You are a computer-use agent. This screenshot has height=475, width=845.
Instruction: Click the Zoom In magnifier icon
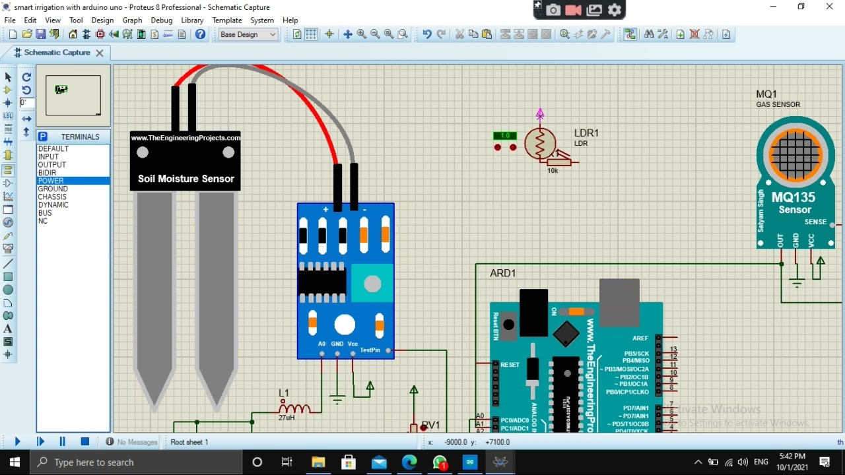362,34
